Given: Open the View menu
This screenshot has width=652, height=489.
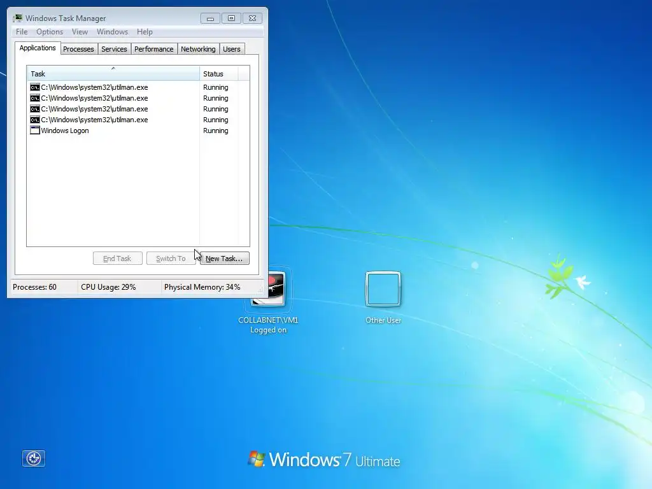Looking at the screenshot, I should (x=80, y=32).
